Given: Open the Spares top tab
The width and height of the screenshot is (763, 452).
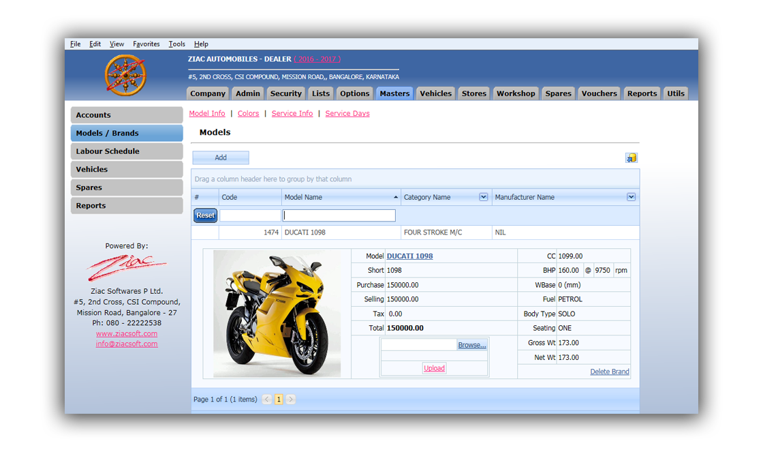Looking at the screenshot, I should (x=558, y=93).
